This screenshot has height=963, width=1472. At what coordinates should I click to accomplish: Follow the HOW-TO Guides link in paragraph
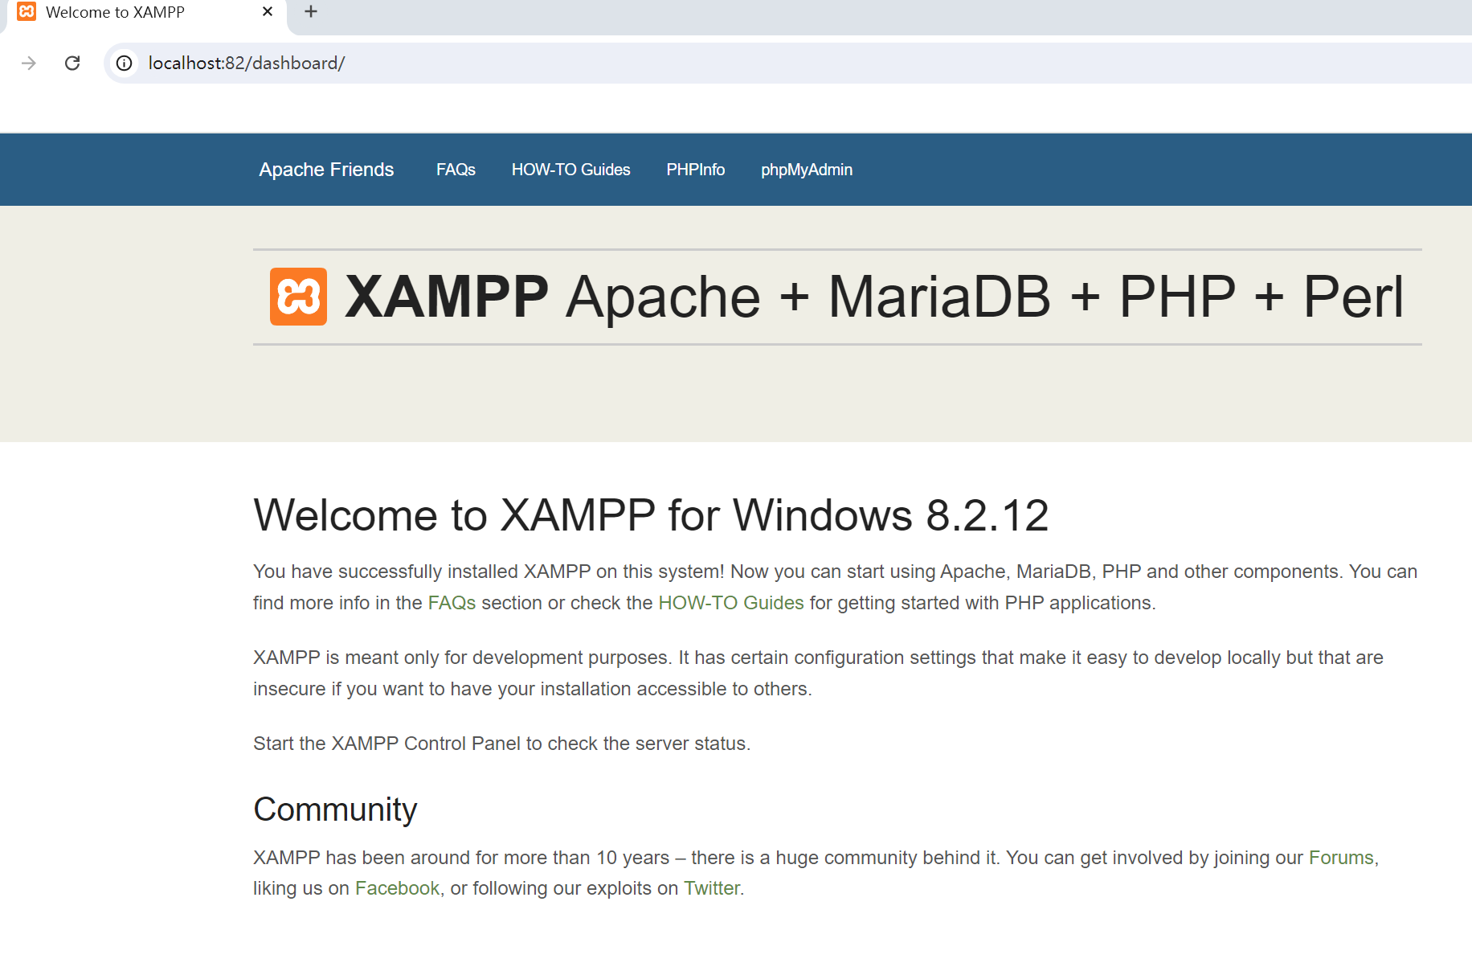pyautogui.click(x=731, y=603)
